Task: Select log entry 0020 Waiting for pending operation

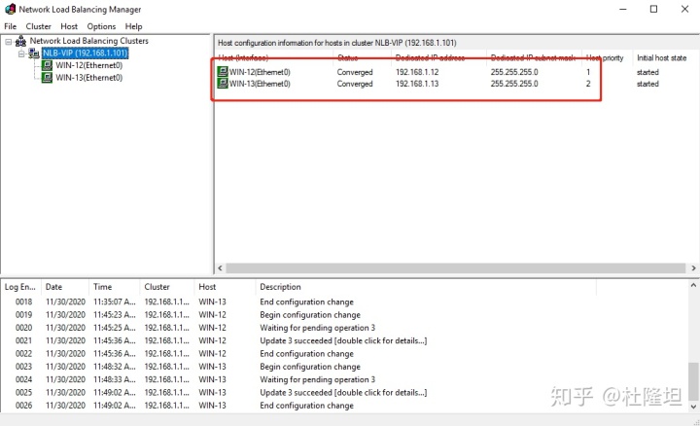Action: tap(298, 328)
